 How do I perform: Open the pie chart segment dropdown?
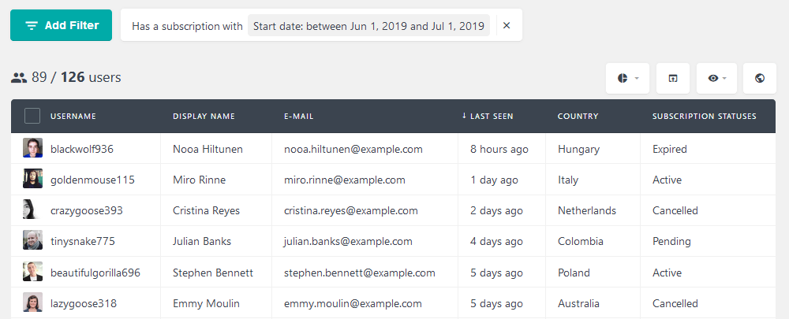(x=627, y=78)
